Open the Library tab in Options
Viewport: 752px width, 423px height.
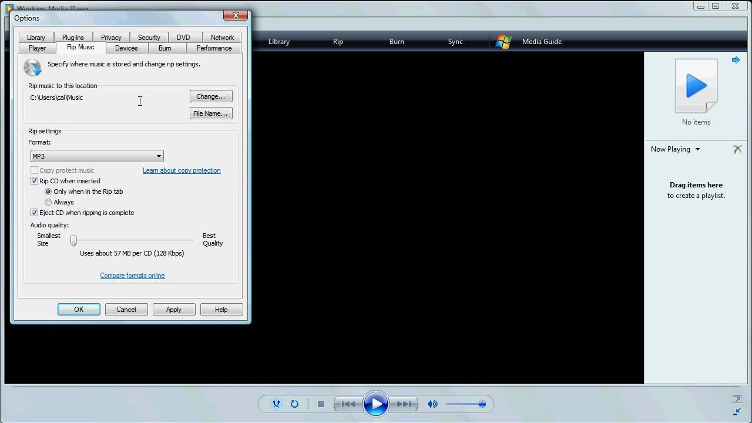[36, 38]
